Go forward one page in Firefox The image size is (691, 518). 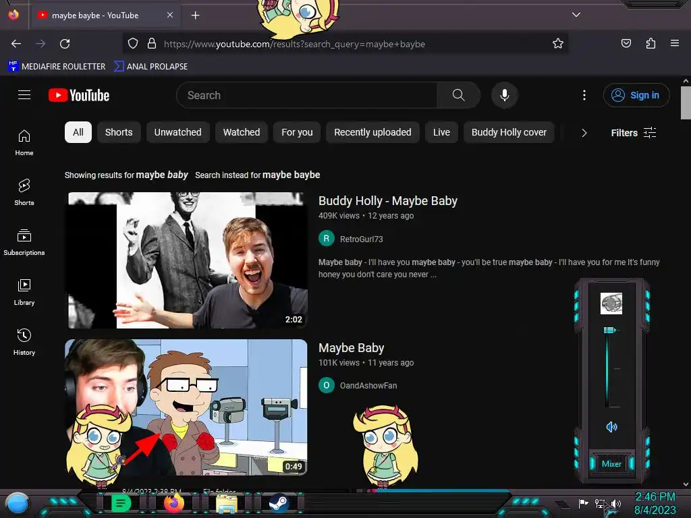40,44
